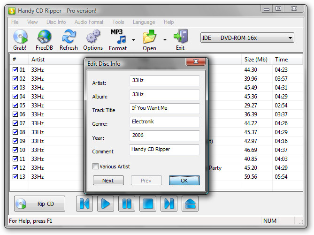Expand the Format dropdown arrow
The width and height of the screenshot is (314, 235).
tap(133, 39)
